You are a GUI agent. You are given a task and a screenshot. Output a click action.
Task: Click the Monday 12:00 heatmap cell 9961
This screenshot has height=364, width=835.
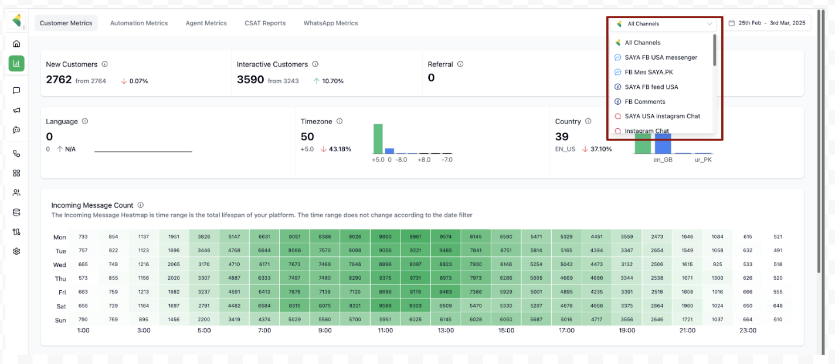click(415, 237)
